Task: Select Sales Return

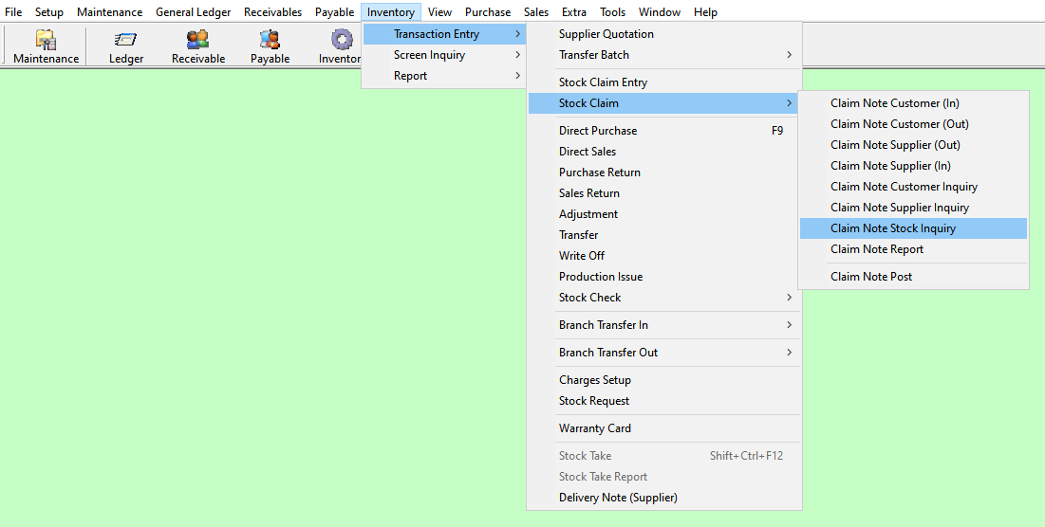Action: tap(664, 193)
